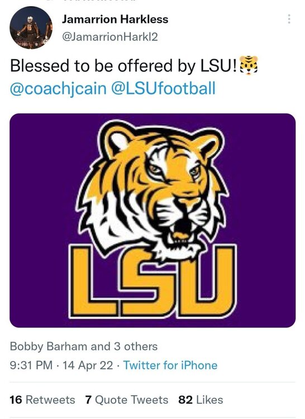Click the Likes label

pos(209,400)
